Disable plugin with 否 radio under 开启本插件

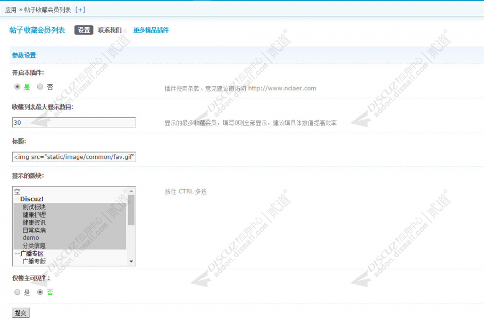point(40,87)
